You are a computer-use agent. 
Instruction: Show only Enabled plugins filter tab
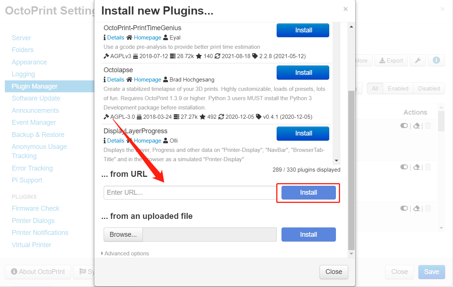pyautogui.click(x=398, y=89)
